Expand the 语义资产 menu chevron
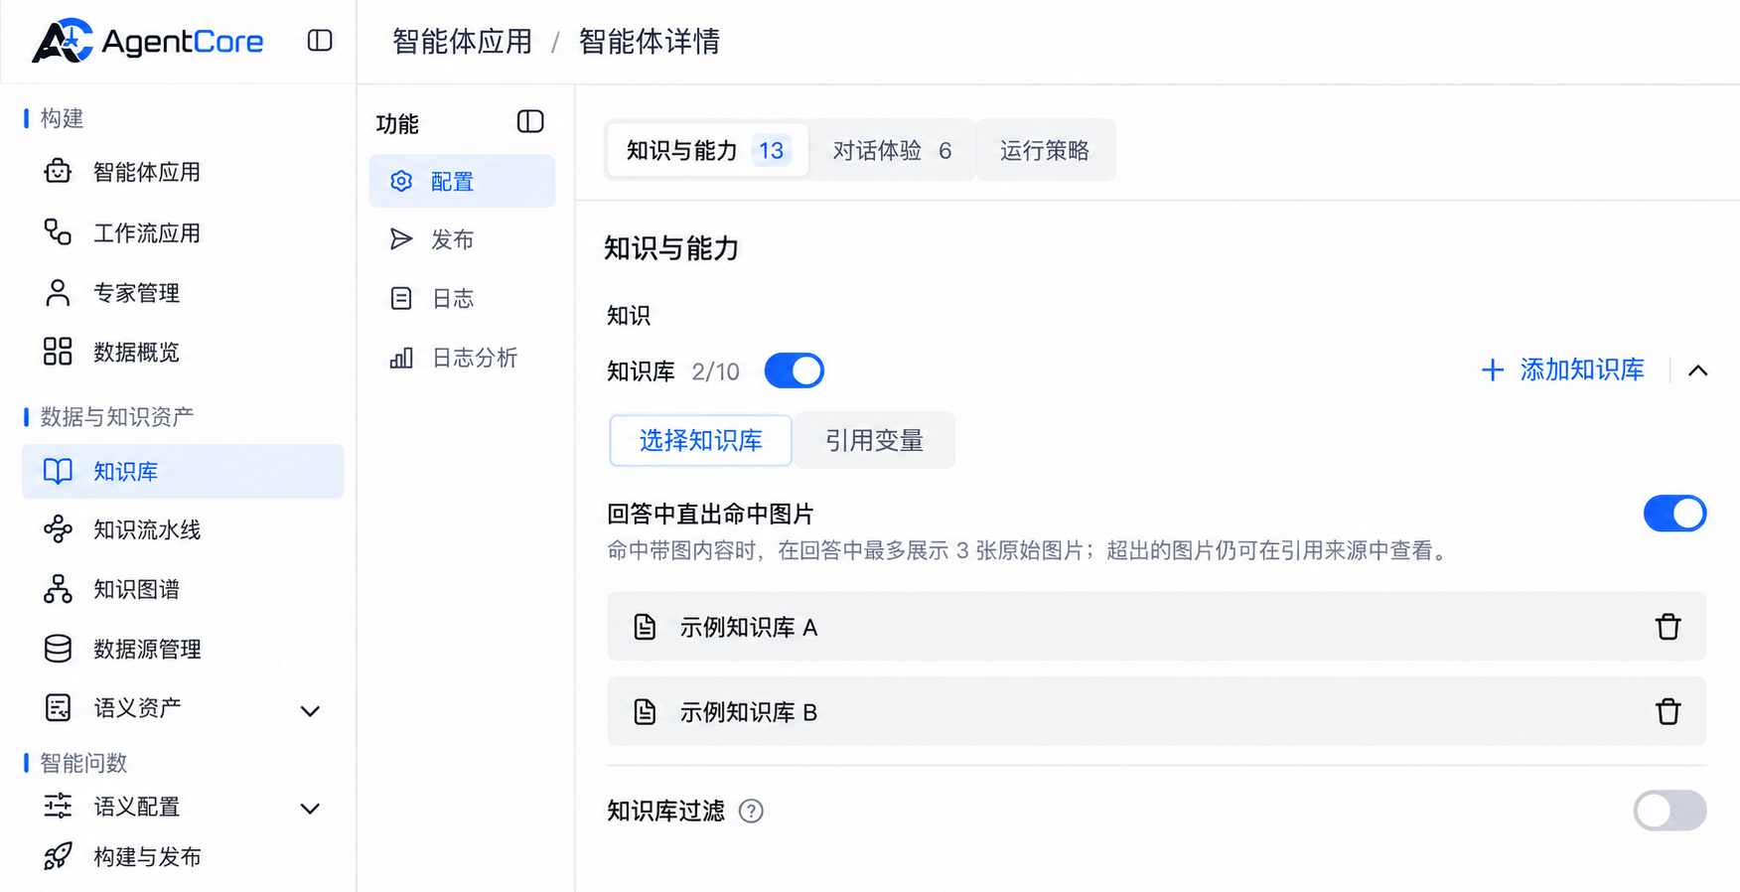This screenshot has width=1740, height=892. (310, 710)
